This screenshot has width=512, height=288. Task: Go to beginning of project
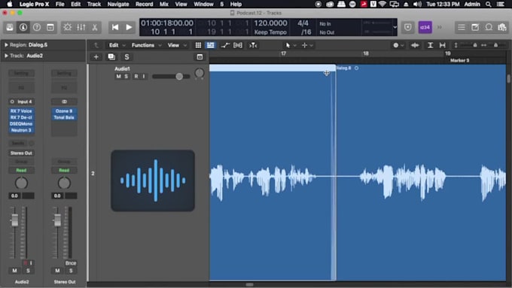tap(115, 27)
